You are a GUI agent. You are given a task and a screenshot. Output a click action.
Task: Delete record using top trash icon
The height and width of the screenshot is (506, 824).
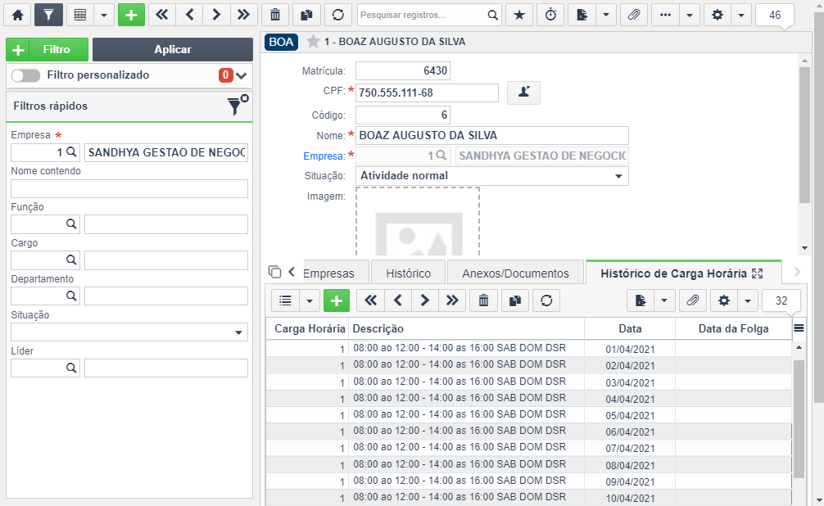click(275, 15)
